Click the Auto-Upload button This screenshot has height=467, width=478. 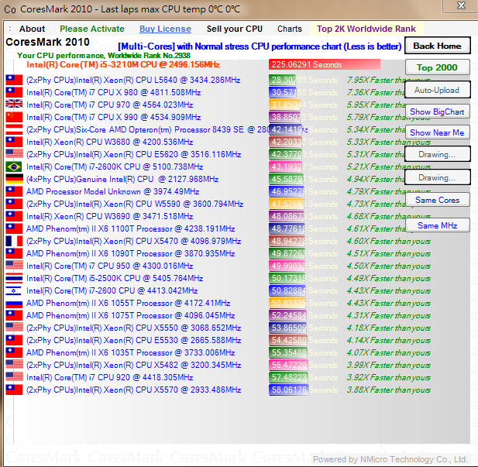click(437, 90)
